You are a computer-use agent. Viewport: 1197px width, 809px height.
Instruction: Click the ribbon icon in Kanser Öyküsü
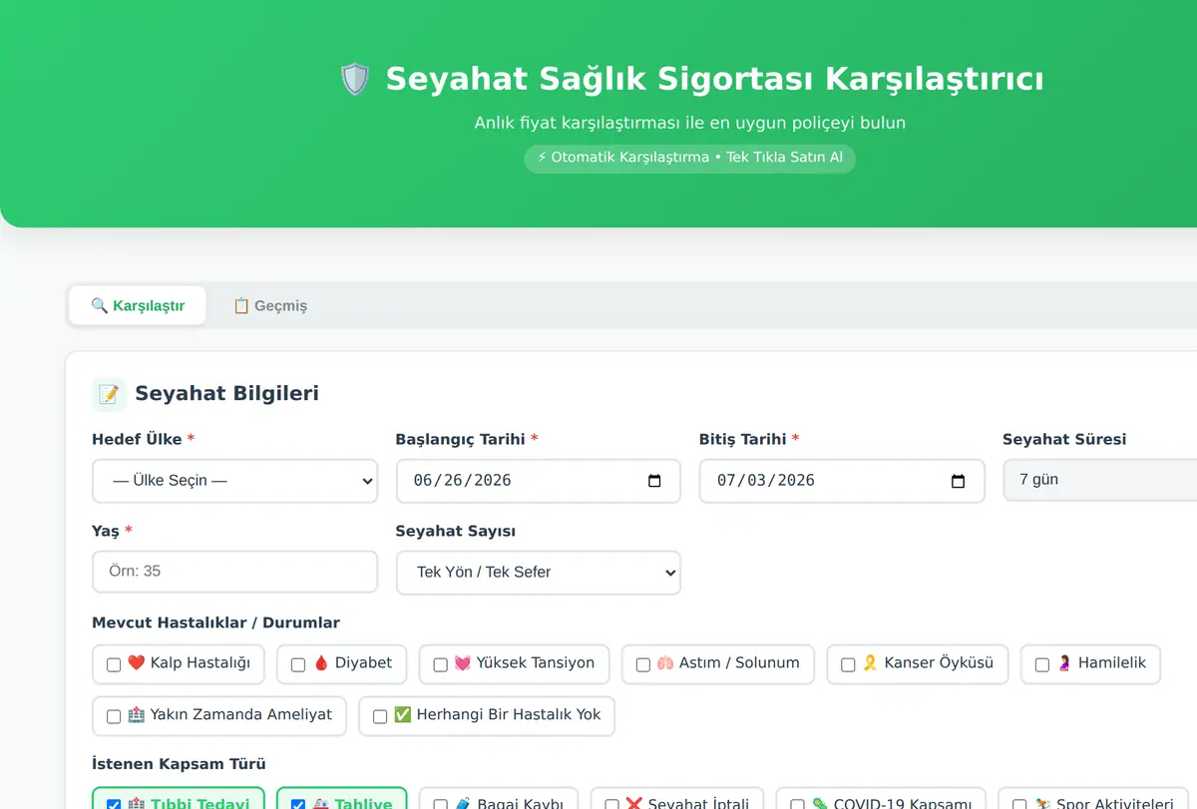click(870, 663)
